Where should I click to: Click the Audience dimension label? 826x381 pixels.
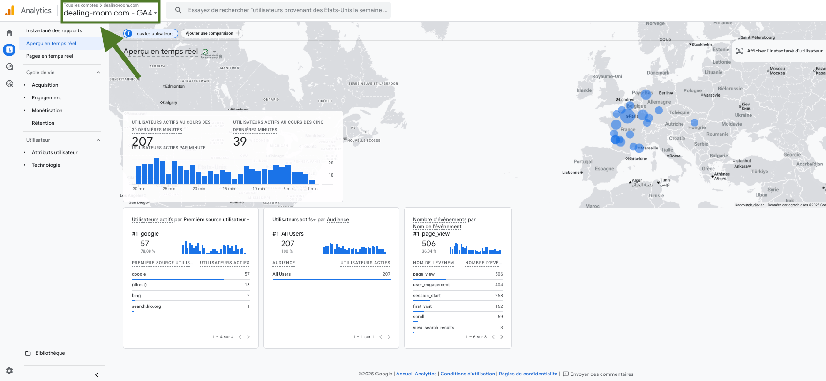[338, 219]
